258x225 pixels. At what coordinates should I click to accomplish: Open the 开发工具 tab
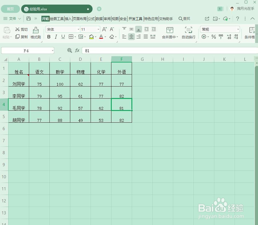click(x=135, y=19)
